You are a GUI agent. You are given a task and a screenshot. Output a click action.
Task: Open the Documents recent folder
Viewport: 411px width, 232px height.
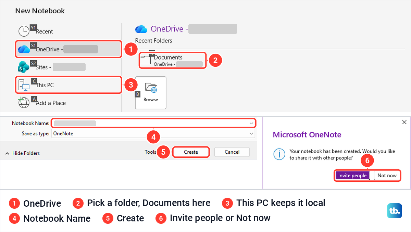pyautogui.click(x=173, y=60)
